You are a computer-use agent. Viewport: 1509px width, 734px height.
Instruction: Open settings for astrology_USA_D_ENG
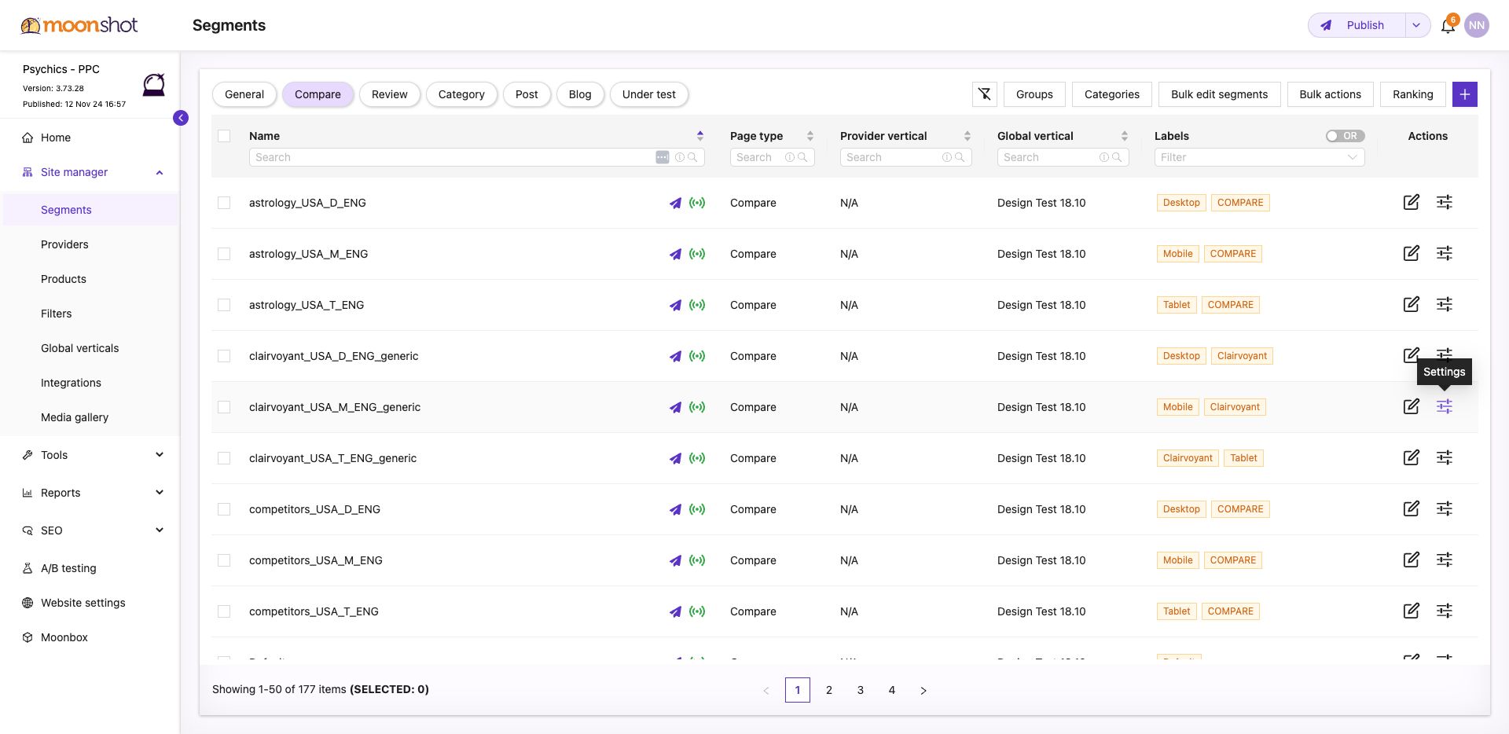pos(1445,202)
